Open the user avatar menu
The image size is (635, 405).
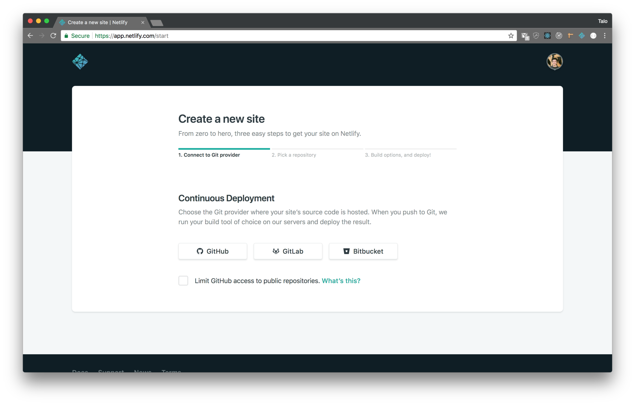pyautogui.click(x=554, y=61)
